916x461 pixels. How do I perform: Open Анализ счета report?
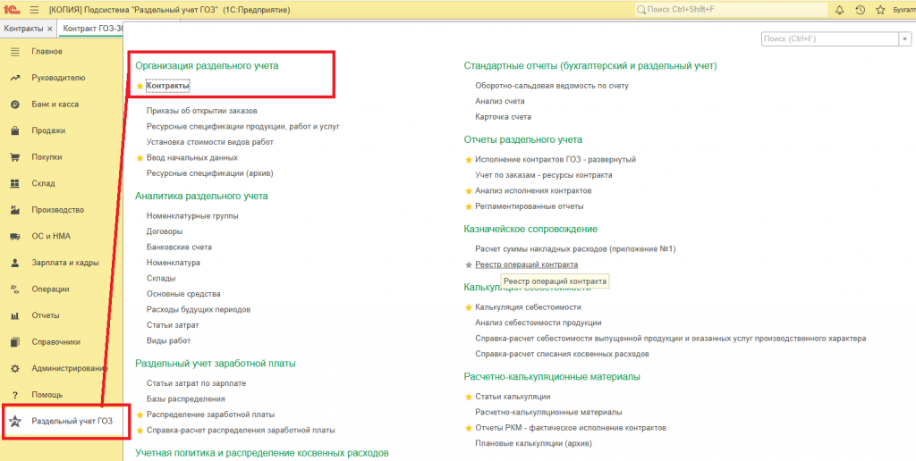(499, 101)
